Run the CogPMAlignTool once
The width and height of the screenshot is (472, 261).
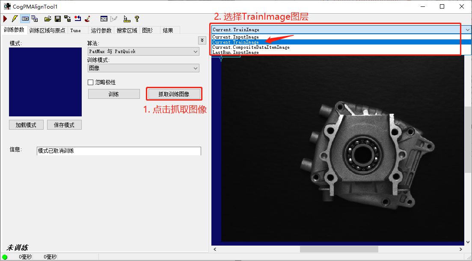pos(4,18)
